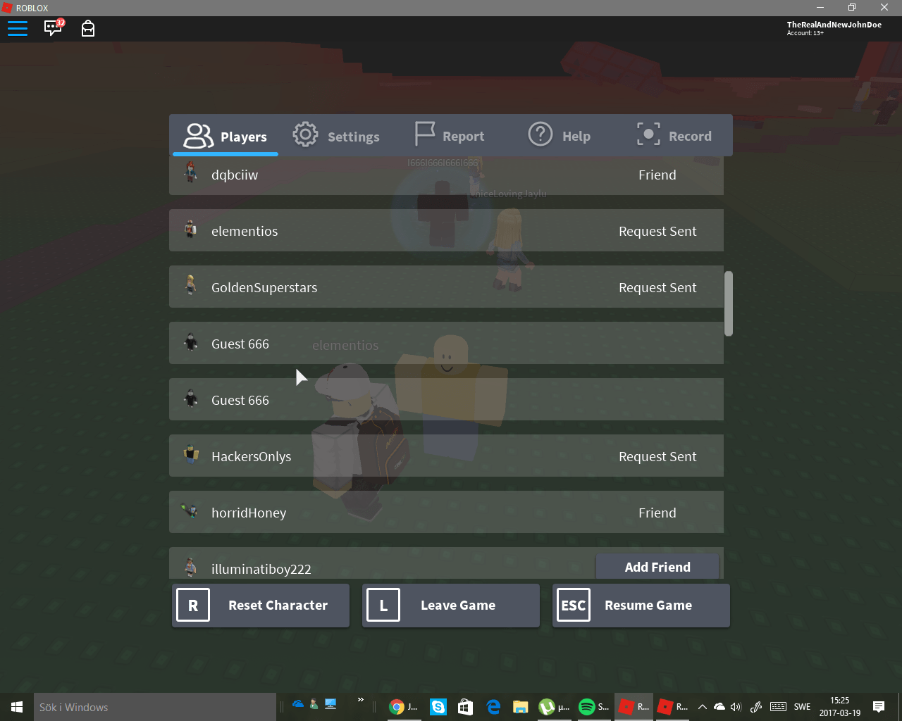The image size is (902, 721).
Task: Open the Roblox hamburger menu
Action: pyautogui.click(x=18, y=28)
